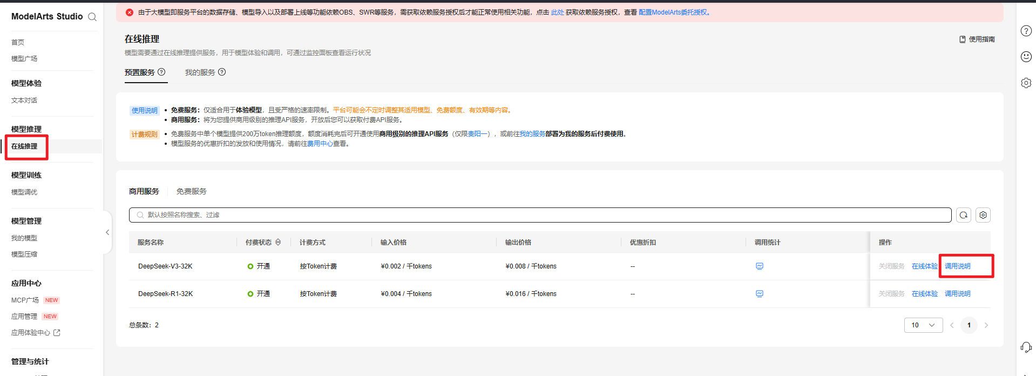
Task: Click 关闭服务 for DeepSeek-V3-32K
Action: coord(891,266)
